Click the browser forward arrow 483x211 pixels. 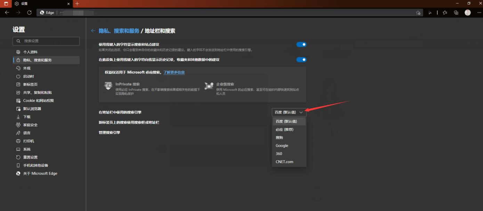pyautogui.click(x=18, y=13)
